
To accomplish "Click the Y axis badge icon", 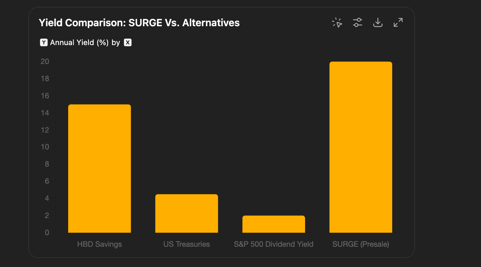I will pos(44,43).
